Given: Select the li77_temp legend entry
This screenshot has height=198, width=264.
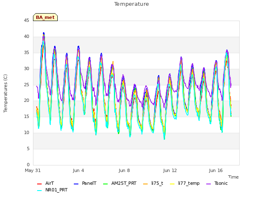Looking at the screenshot, I should pos(185,183).
